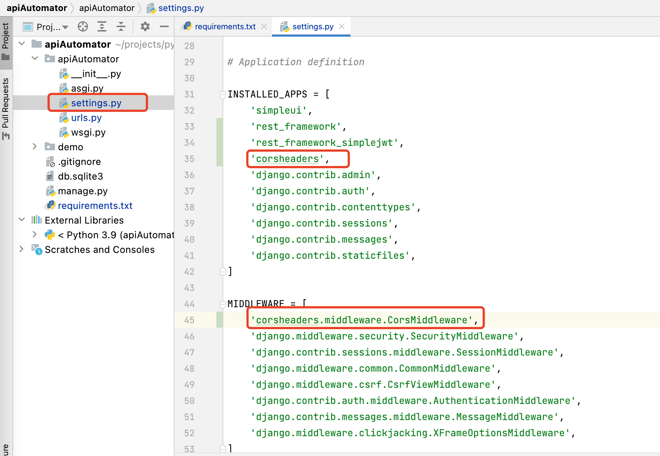Fold INSTALLED_APPS list at line 31
Image resolution: width=660 pixels, height=456 pixels.
pos(223,95)
